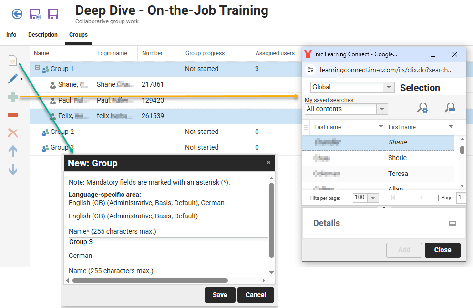473x308 pixels.
Task: Click the magnifier icon with panel in Selection window
Action: coord(450,108)
